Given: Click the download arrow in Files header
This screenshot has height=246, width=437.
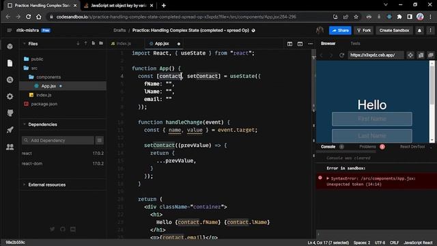Looking at the screenshot, I should 78,44.
